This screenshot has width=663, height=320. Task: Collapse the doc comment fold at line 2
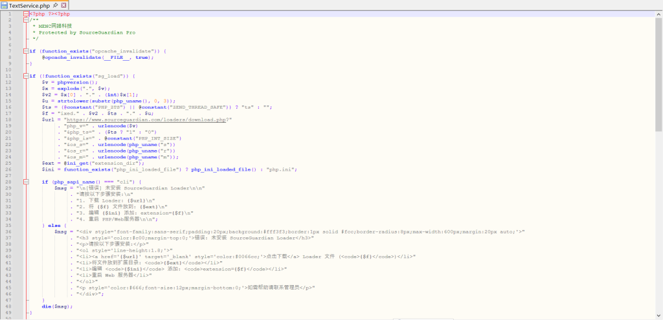pyautogui.click(x=26, y=20)
